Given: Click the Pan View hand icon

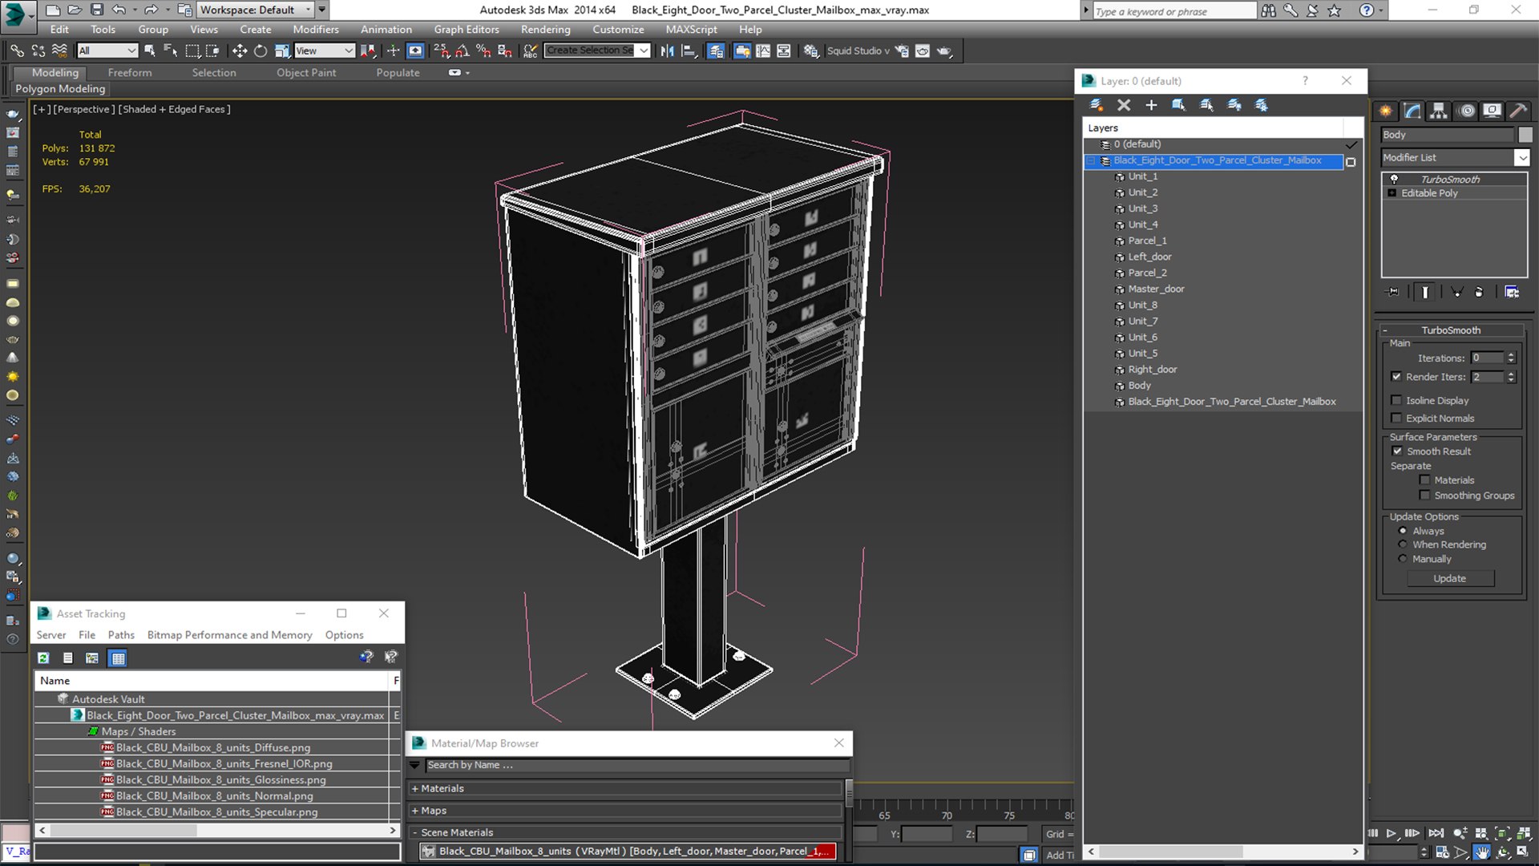Looking at the screenshot, I should pyautogui.click(x=1482, y=852).
